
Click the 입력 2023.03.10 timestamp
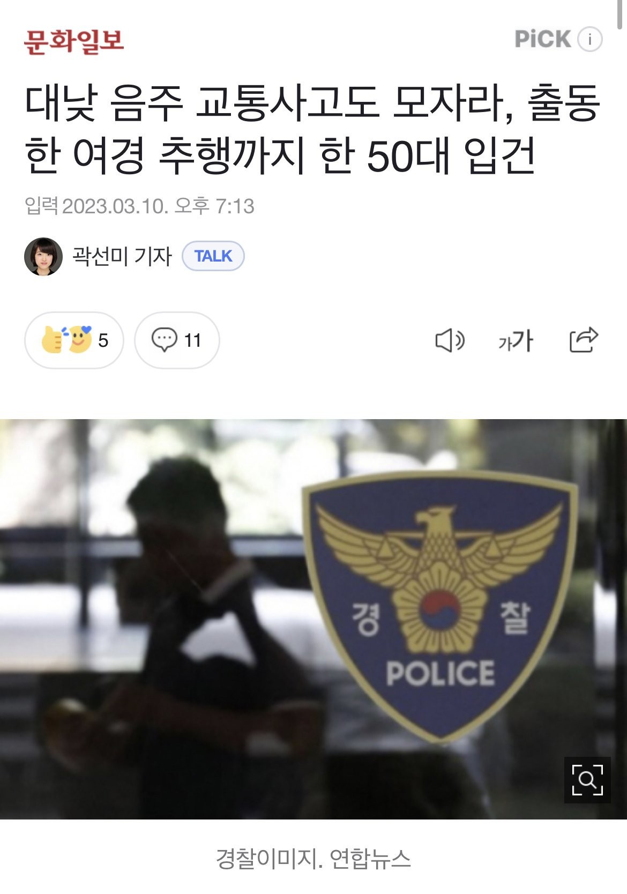tap(139, 206)
